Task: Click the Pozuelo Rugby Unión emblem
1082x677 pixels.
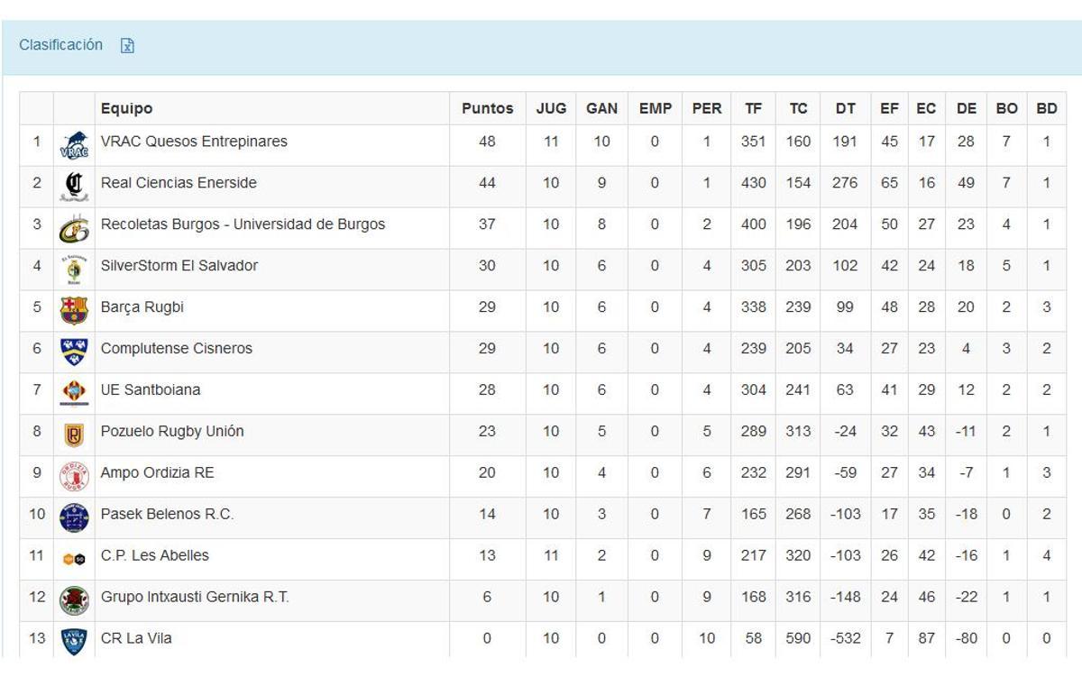Action: click(74, 431)
